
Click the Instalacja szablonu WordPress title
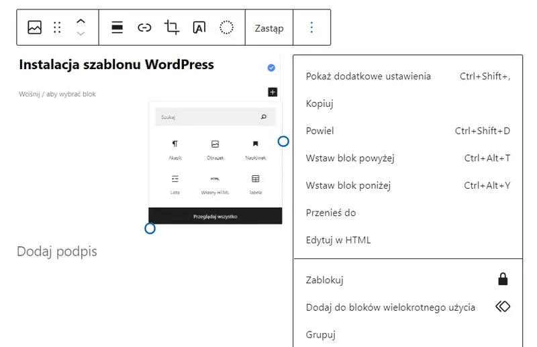[116, 64]
